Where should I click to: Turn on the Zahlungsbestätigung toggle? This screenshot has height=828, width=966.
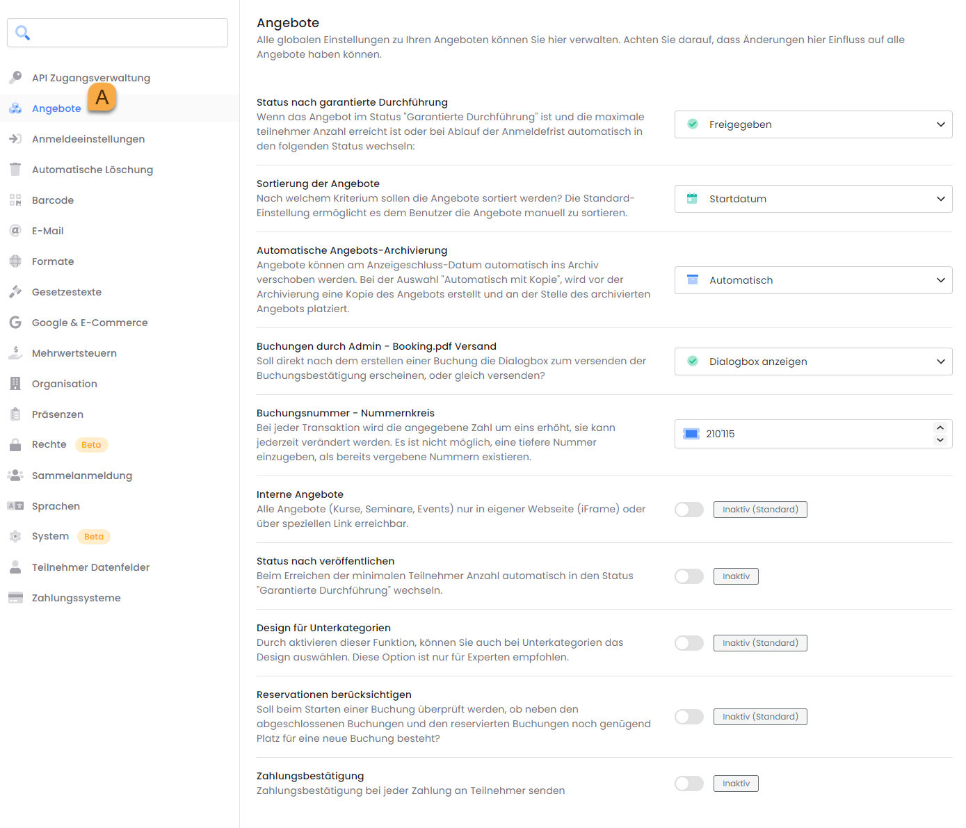coord(689,784)
